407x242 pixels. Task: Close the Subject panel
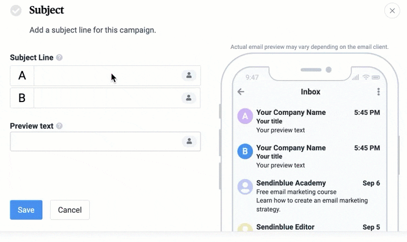(392, 10)
